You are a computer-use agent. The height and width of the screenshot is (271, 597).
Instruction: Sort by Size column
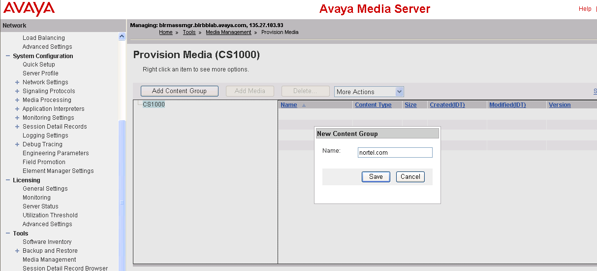pos(410,105)
